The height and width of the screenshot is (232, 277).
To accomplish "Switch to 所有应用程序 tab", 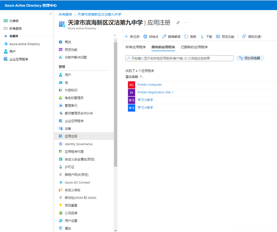I will coord(135,47).
